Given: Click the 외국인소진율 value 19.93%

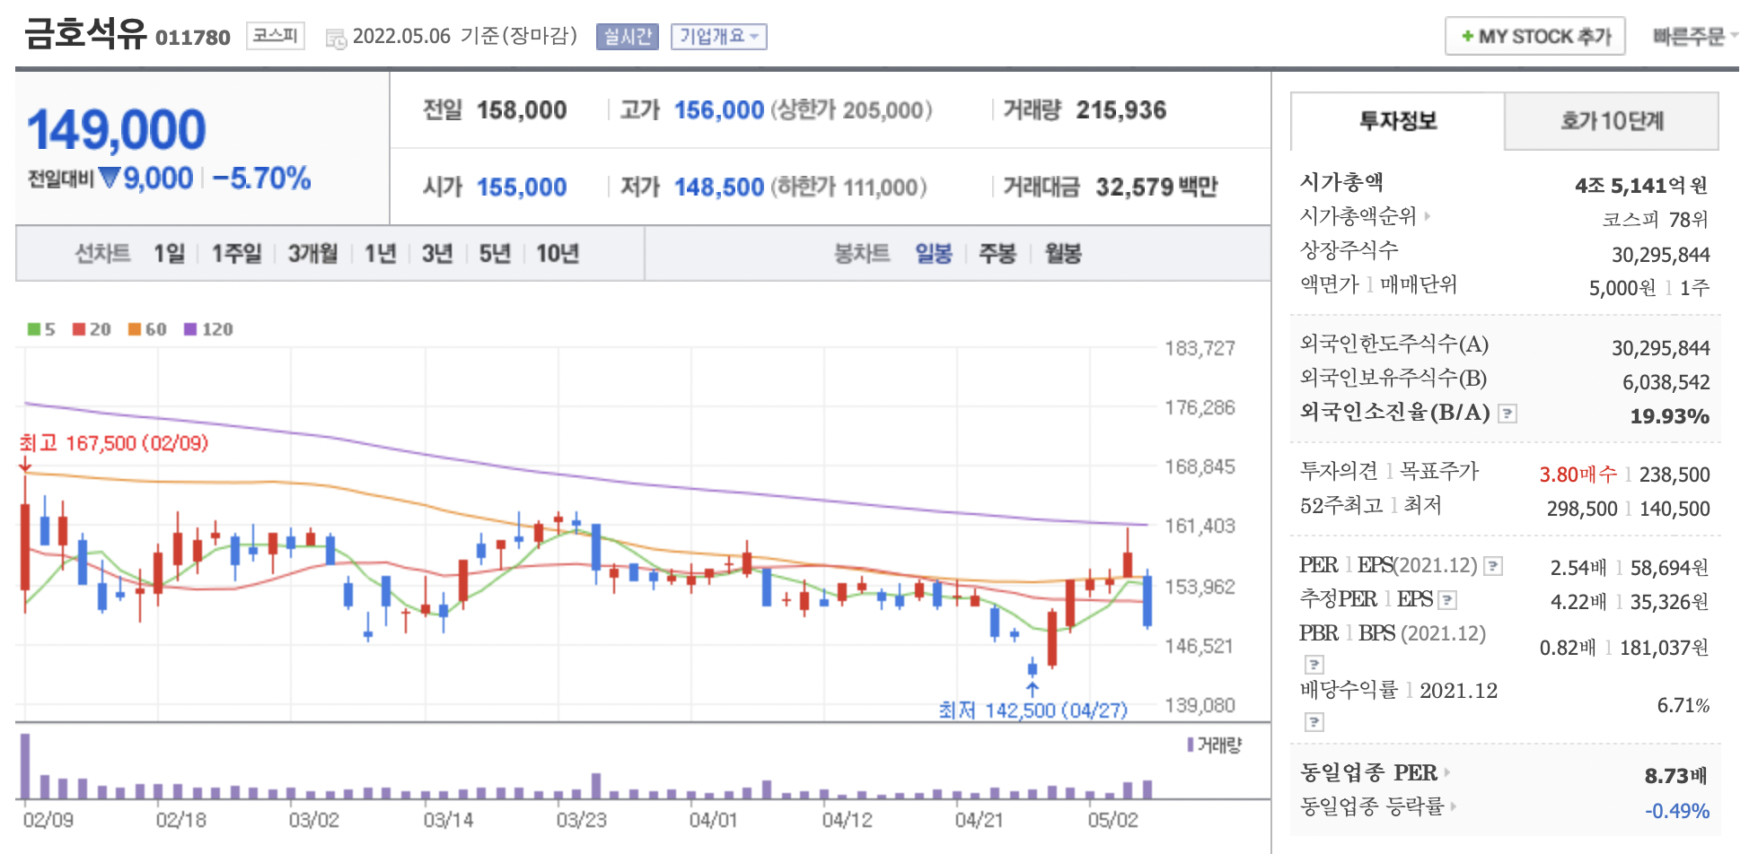Looking at the screenshot, I should tap(1670, 416).
